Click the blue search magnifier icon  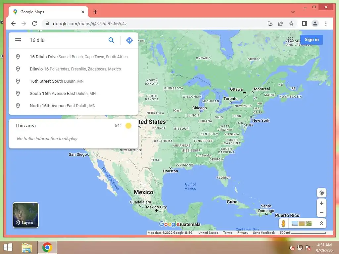(111, 40)
